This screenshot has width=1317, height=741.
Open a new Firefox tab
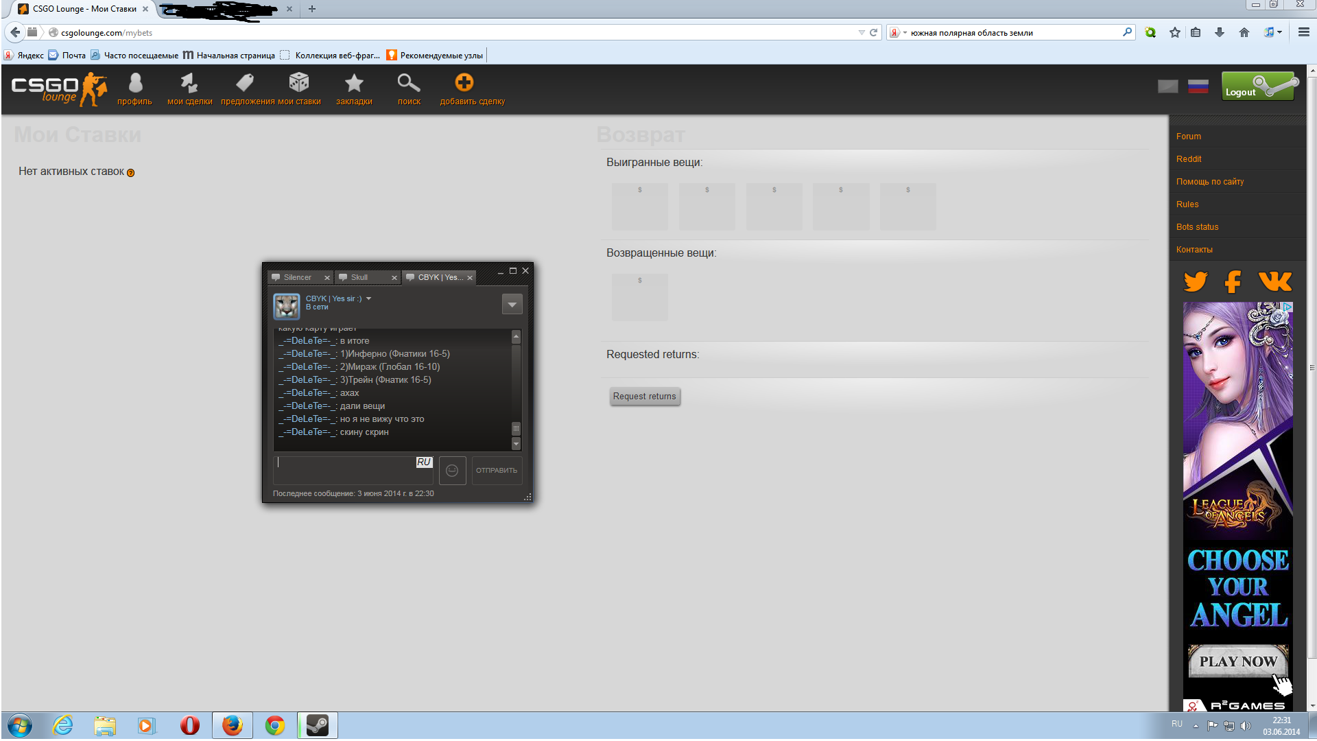pos(312,9)
